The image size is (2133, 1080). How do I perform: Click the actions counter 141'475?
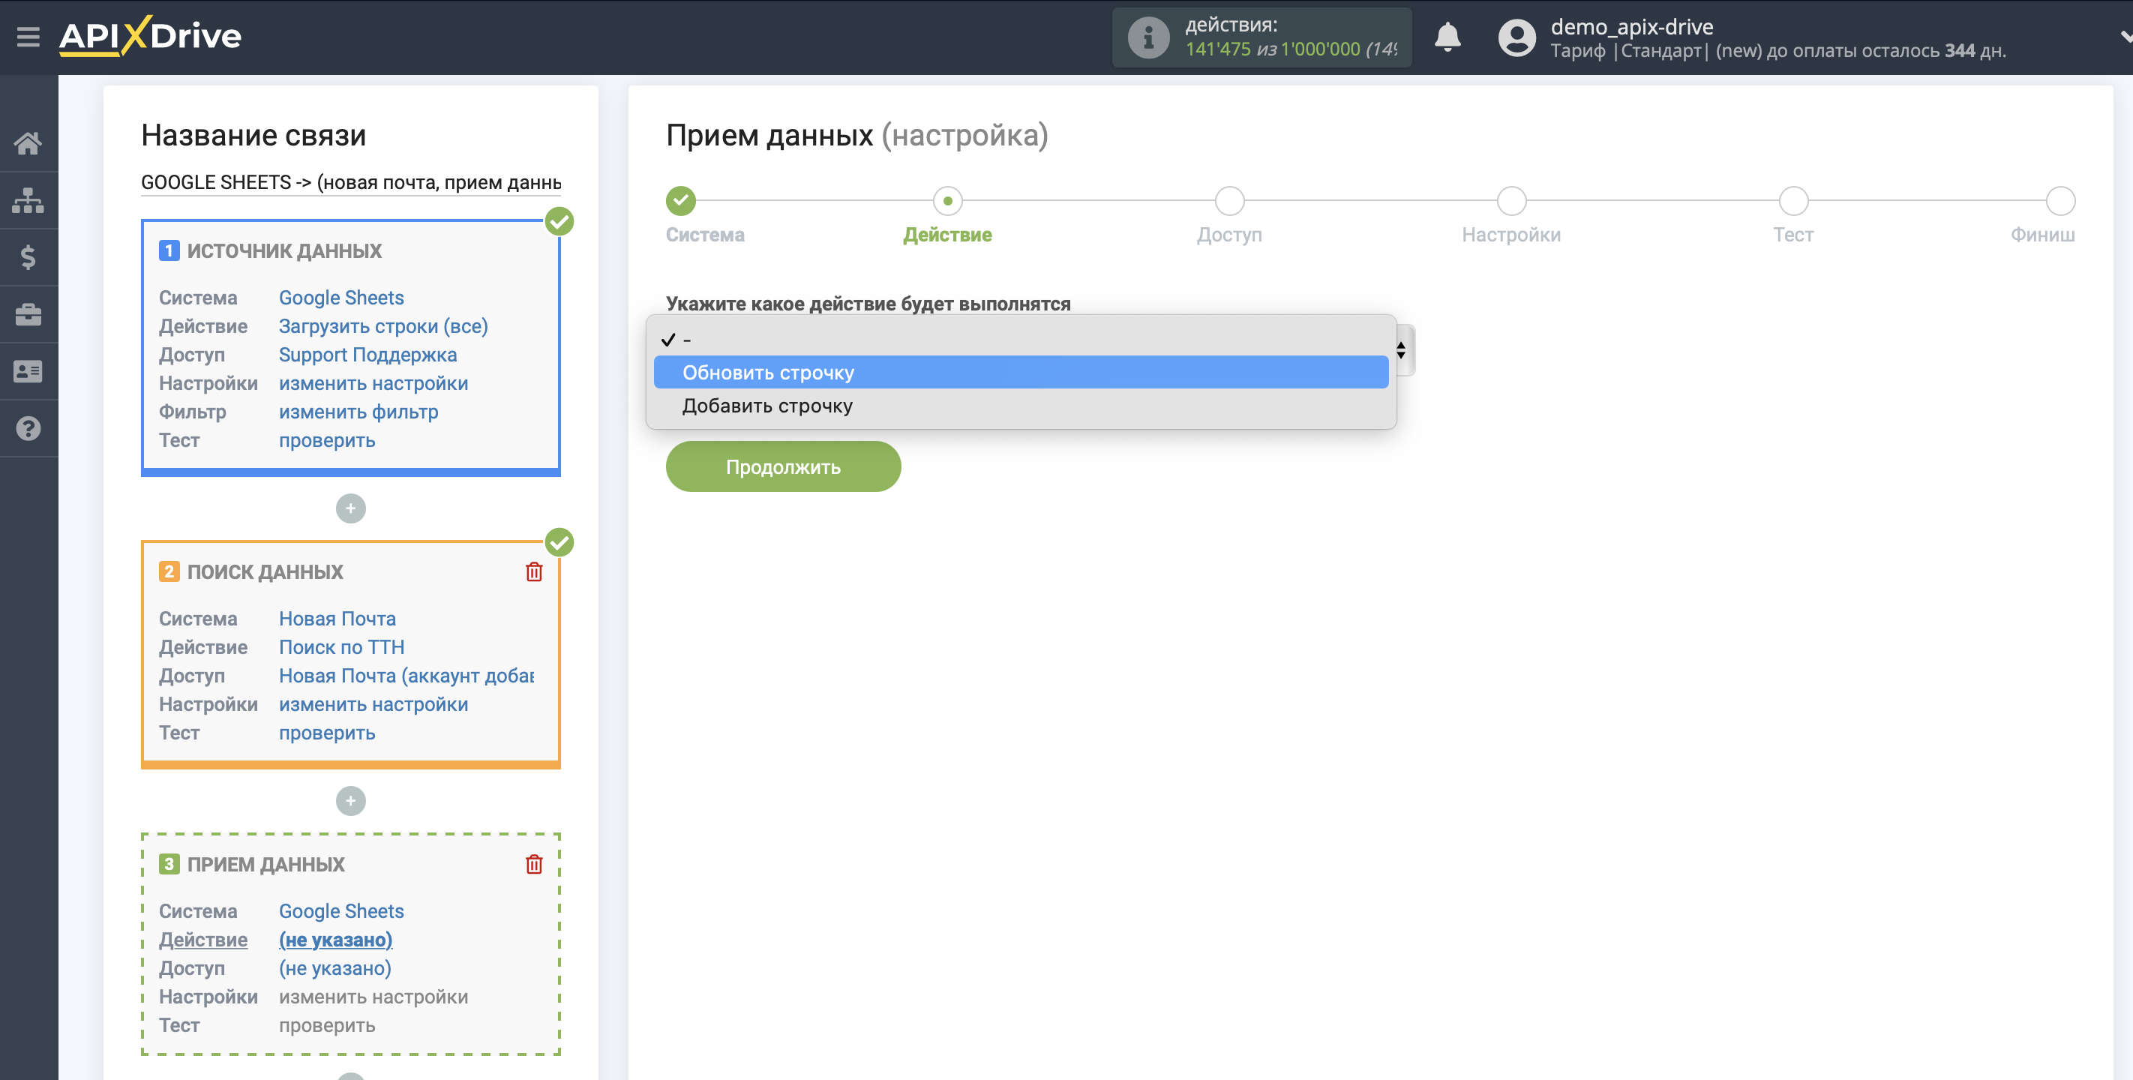pos(1218,49)
